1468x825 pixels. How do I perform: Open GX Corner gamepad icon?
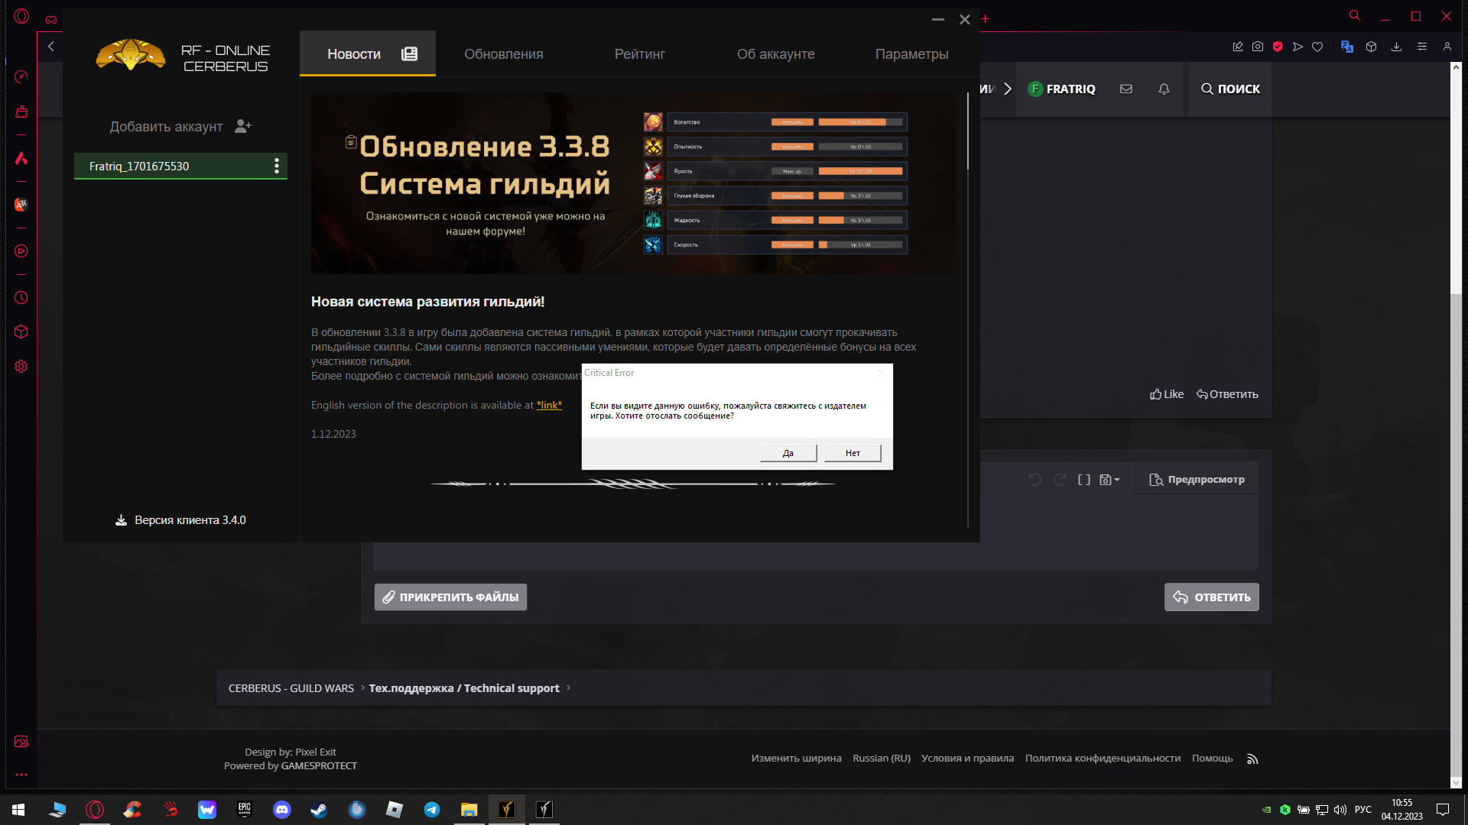[51, 19]
